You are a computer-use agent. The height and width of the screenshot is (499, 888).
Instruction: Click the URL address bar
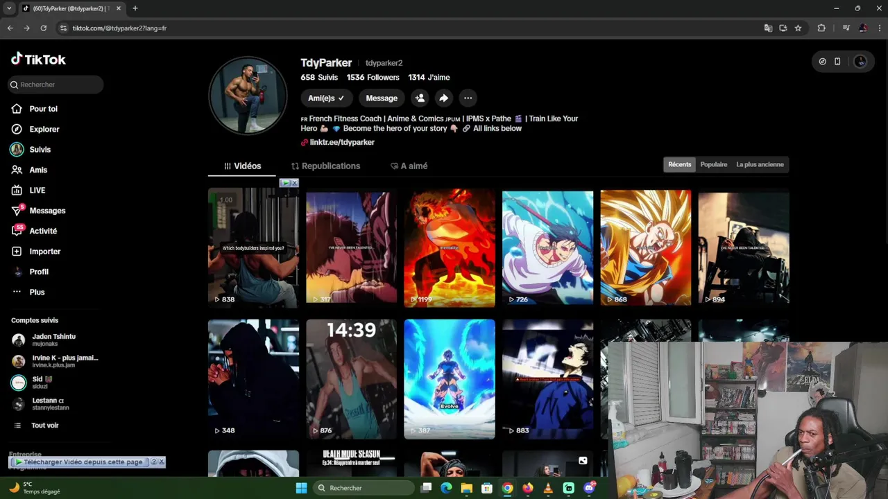click(x=409, y=28)
